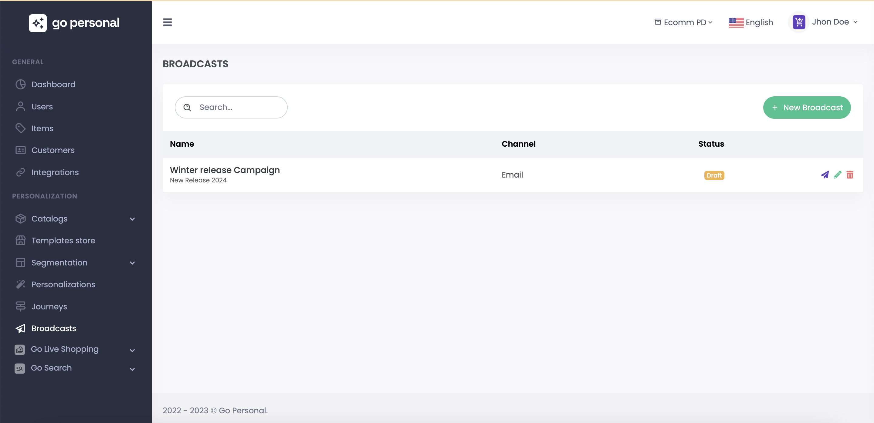The image size is (874, 423).
Task: Expand the Catalogs submenu chevron
Action: [132, 219]
